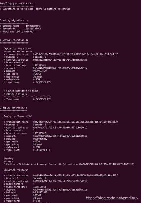Click the Block gas limit 0x6691b7 value
This screenshot has height=203, width=141.
pos(29,31)
